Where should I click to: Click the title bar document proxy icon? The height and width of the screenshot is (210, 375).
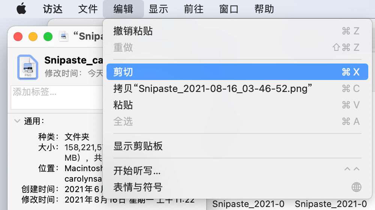(63, 36)
